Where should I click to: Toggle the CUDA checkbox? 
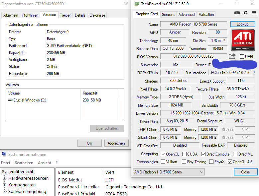click(184, 154)
